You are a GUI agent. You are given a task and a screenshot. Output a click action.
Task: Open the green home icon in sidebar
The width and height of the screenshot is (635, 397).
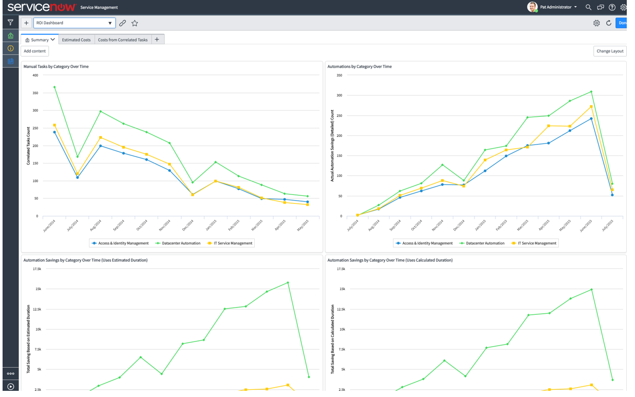10,35
